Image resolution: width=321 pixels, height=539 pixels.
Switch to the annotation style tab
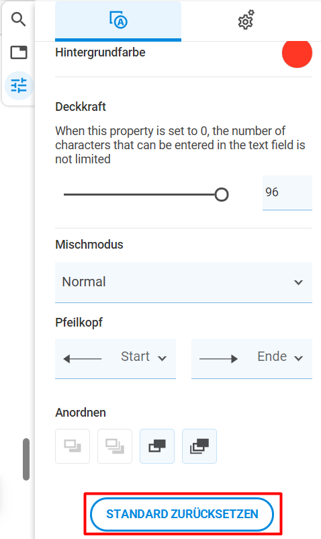click(x=118, y=21)
